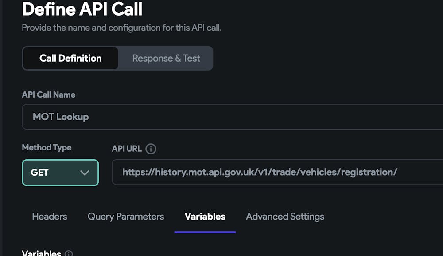Image resolution: width=443 pixels, height=256 pixels.
Task: Switch to the Call Definition tab
Action: 70,58
